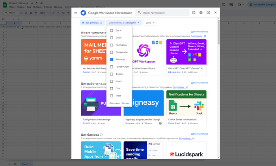Click the paint format icon
The image size is (276, 166).
point(36,13)
